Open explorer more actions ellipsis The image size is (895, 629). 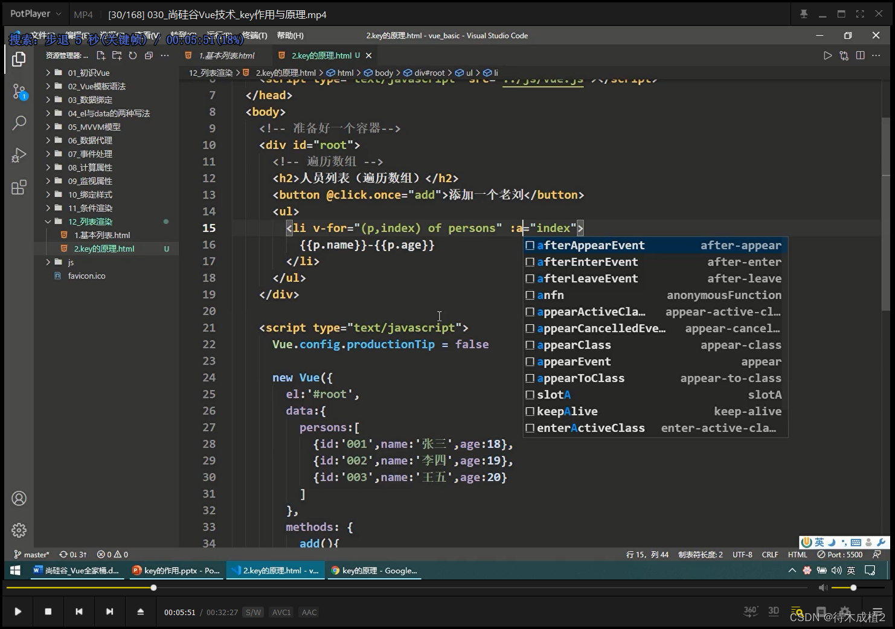coord(164,56)
